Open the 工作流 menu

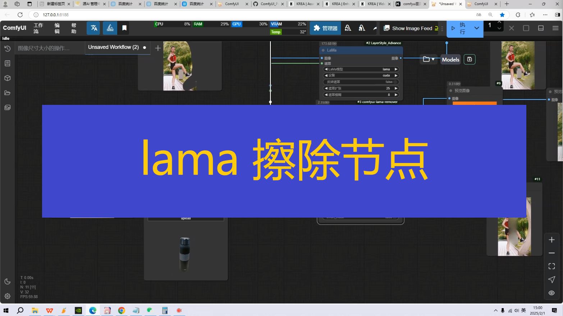pyautogui.click(x=38, y=28)
